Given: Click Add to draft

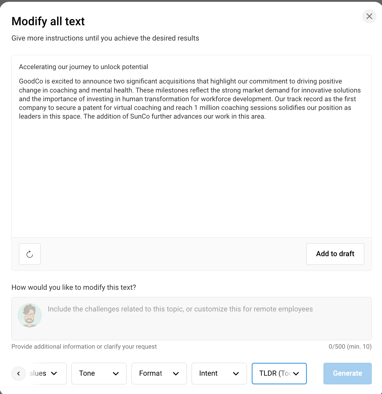Looking at the screenshot, I should pos(335,254).
